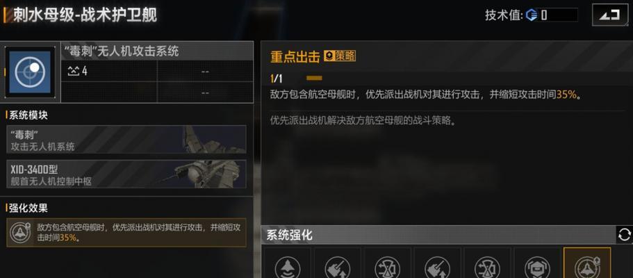Select the fifth hourglass enhancement icon
This screenshot has height=278, width=633.
pyautogui.click(x=487, y=263)
